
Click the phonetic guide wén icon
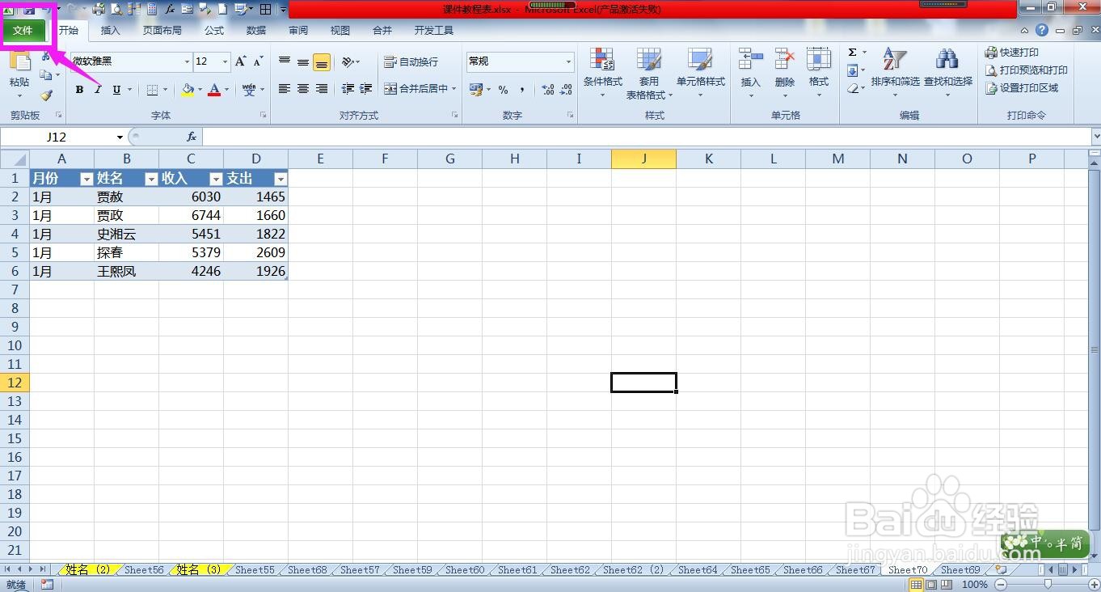click(x=248, y=90)
